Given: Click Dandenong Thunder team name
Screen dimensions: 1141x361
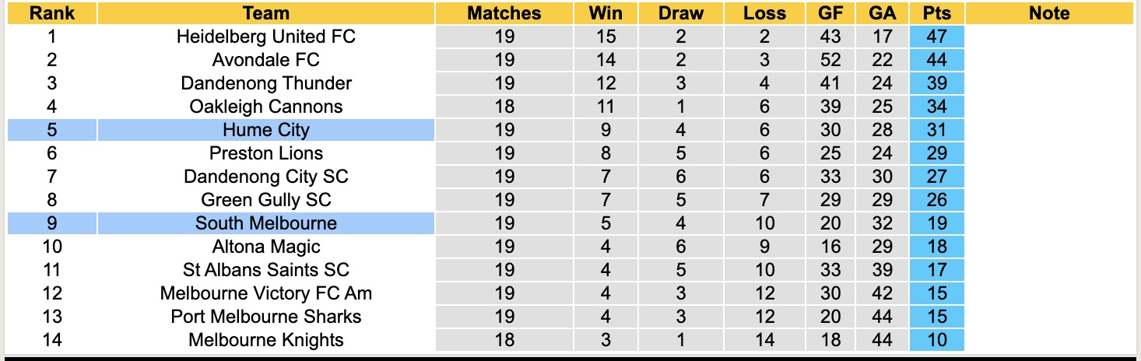Looking at the screenshot, I should [x=265, y=83].
